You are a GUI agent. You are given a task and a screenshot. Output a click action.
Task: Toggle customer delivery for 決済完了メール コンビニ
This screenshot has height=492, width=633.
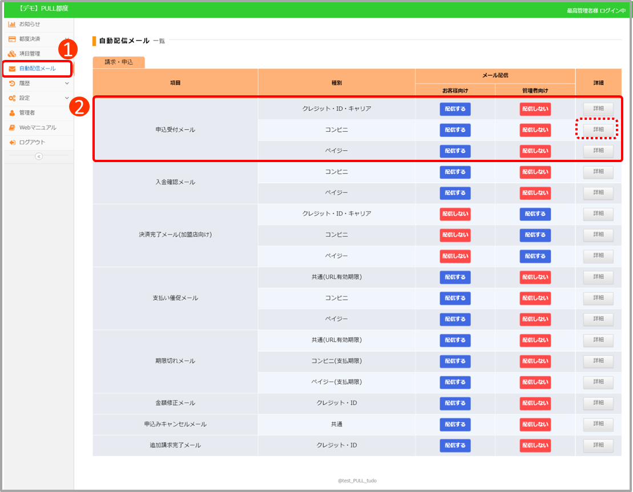click(455, 235)
